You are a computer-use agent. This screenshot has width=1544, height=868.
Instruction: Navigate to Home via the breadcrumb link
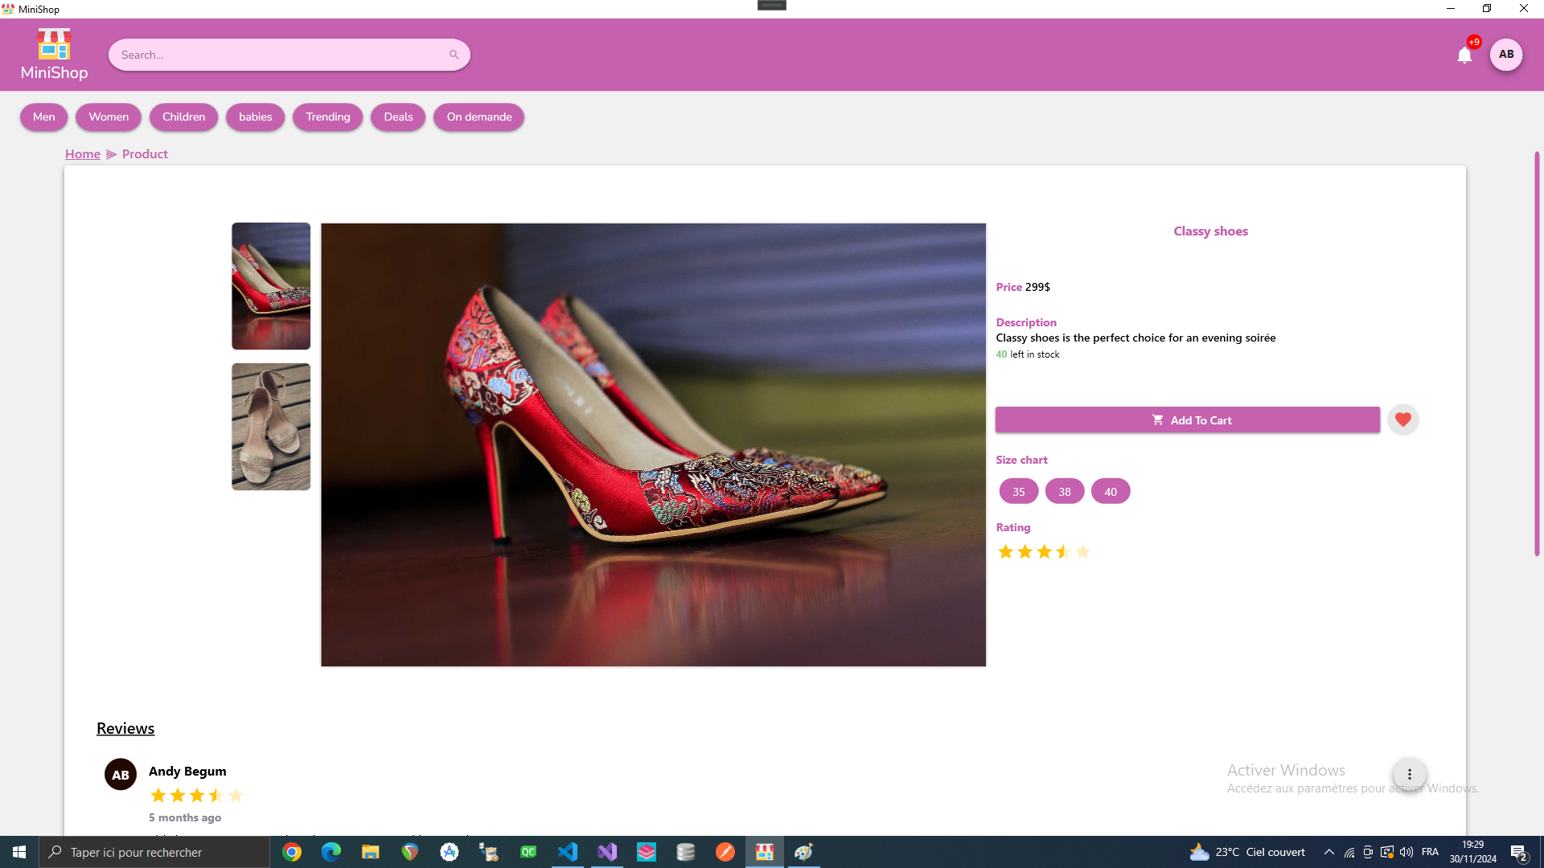[x=82, y=154]
